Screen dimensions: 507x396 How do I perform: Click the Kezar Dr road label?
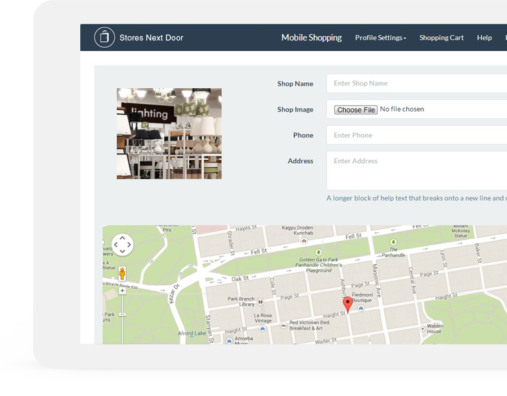coord(174,294)
